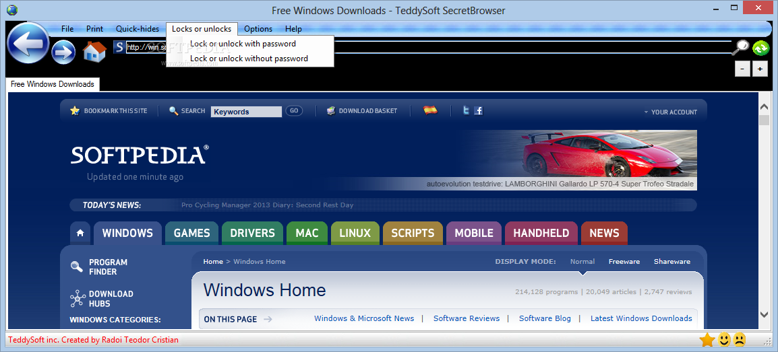
Task: Click the smiling face icon in status bar
Action: (725, 340)
